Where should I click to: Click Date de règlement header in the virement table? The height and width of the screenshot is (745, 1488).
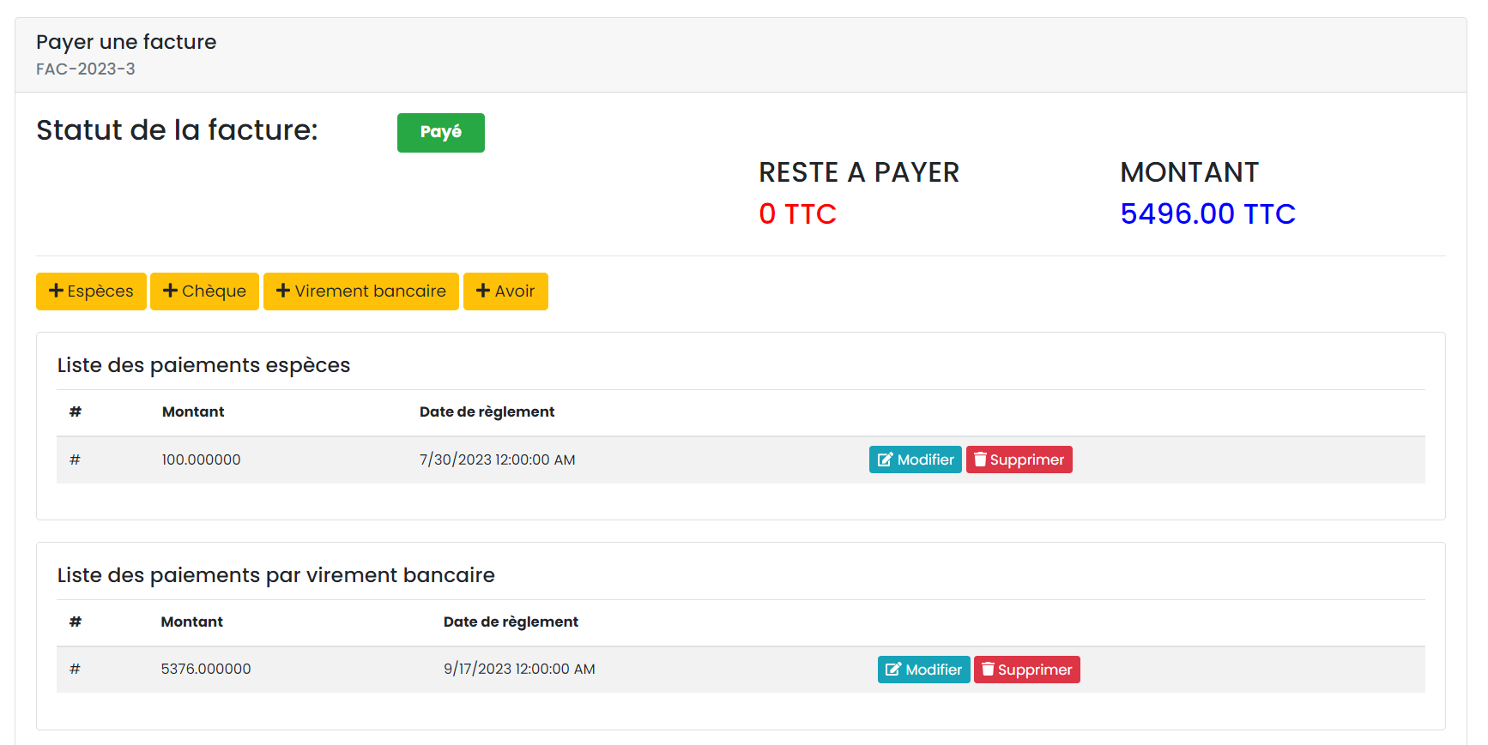coord(511,622)
